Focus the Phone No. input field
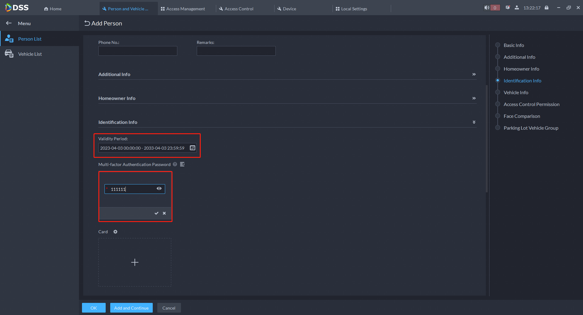The image size is (583, 315). coord(138,51)
